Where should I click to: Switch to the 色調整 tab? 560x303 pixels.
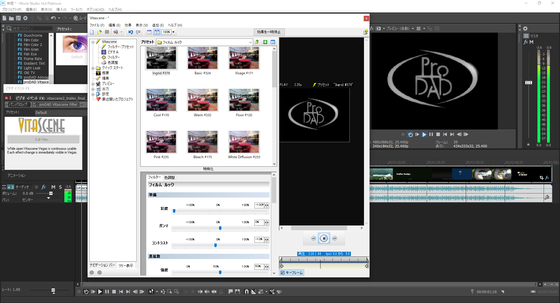[169, 177]
